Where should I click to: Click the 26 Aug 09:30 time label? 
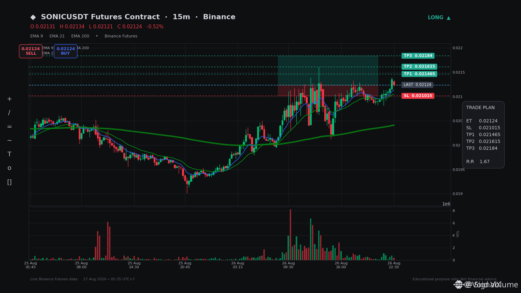click(289, 265)
